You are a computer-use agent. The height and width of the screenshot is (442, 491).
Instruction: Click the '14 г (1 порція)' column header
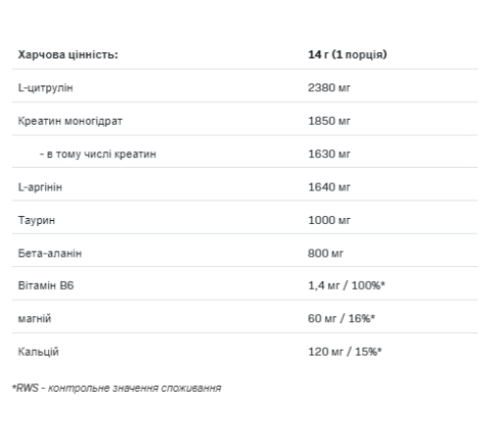pyautogui.click(x=348, y=54)
